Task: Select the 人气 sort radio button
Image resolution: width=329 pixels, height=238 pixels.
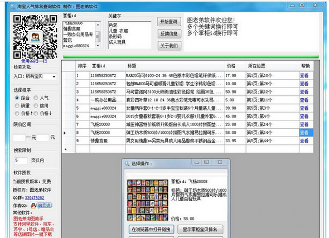Action: click(x=36, y=98)
